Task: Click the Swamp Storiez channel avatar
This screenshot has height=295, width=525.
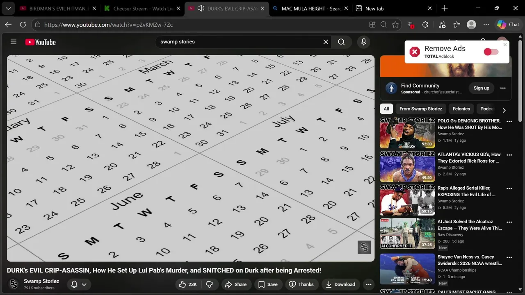Action: coord(14,284)
